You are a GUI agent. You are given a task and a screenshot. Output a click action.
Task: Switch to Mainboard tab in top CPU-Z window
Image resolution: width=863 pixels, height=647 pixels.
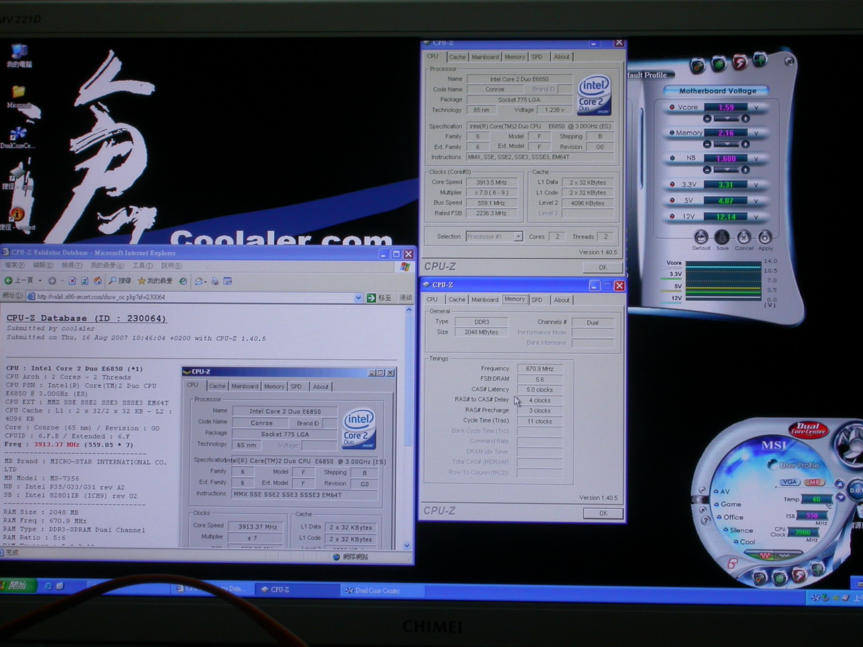coord(485,57)
